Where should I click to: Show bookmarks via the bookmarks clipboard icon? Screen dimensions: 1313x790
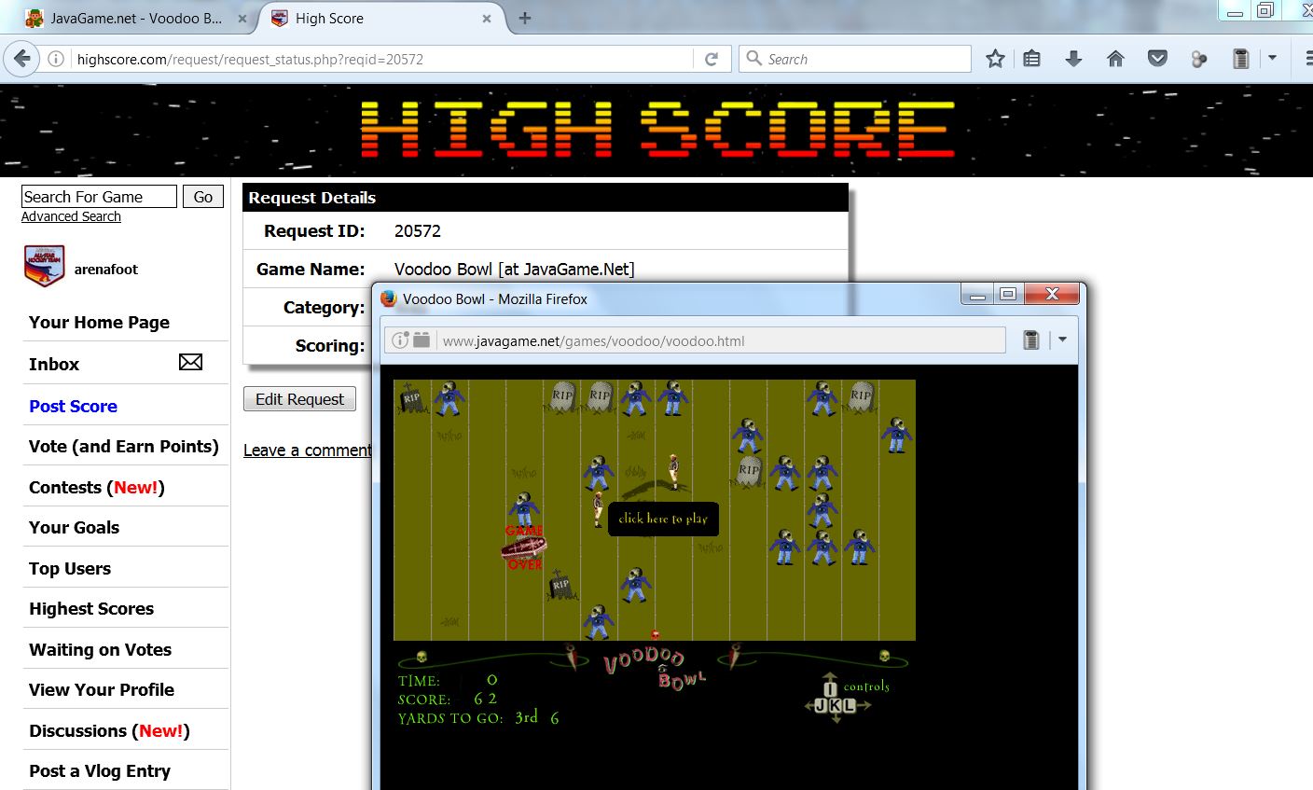point(1031,58)
